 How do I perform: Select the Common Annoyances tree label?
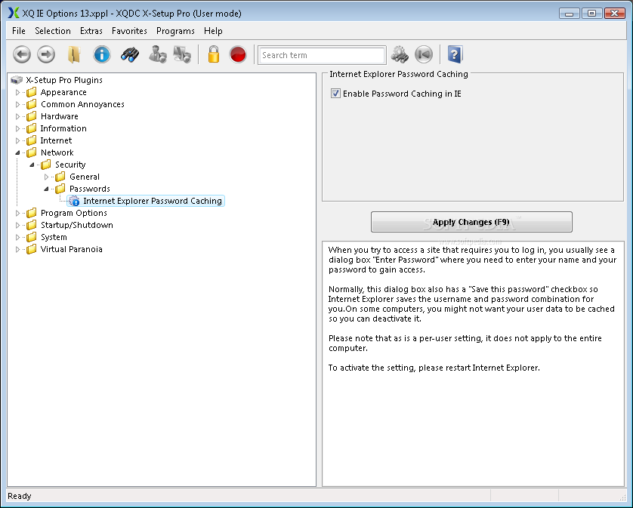pos(82,104)
